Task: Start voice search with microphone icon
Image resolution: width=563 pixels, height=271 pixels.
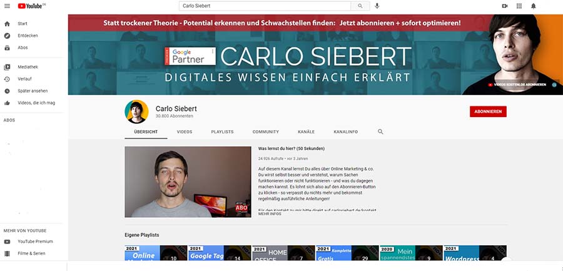Action: point(377,6)
